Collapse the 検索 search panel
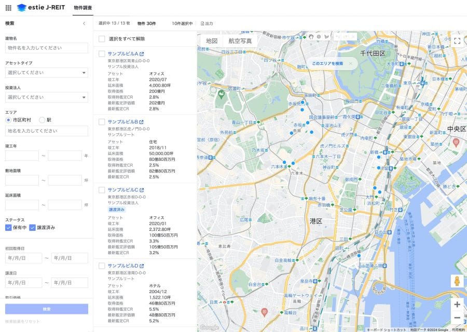 tap(84, 23)
